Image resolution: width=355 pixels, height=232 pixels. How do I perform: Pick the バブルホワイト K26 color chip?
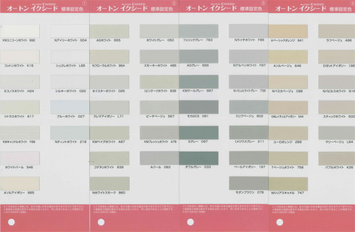click(x=337, y=158)
